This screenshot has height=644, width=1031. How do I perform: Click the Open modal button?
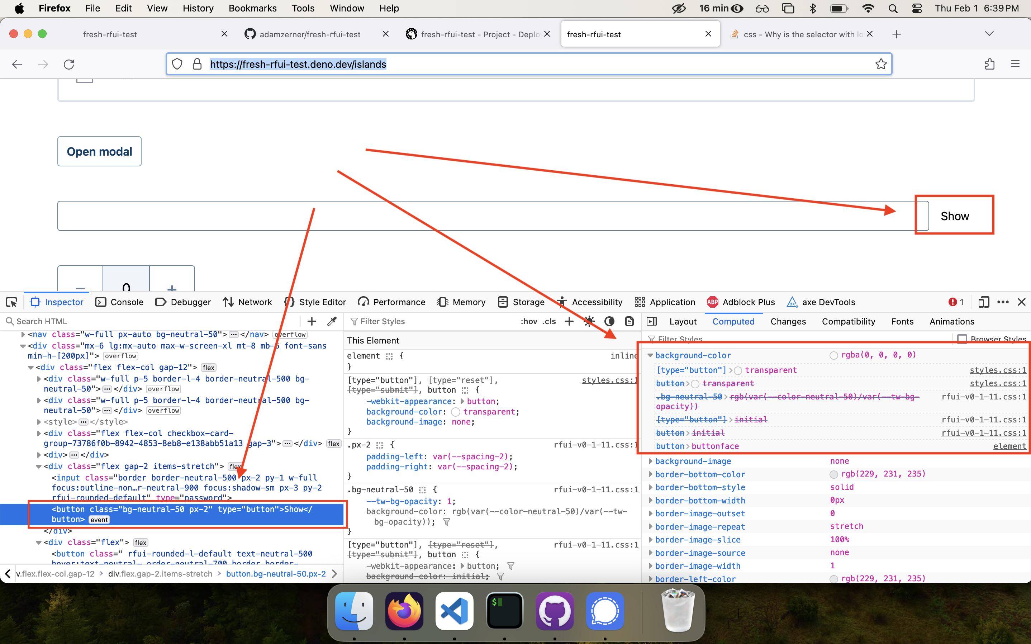coord(99,151)
